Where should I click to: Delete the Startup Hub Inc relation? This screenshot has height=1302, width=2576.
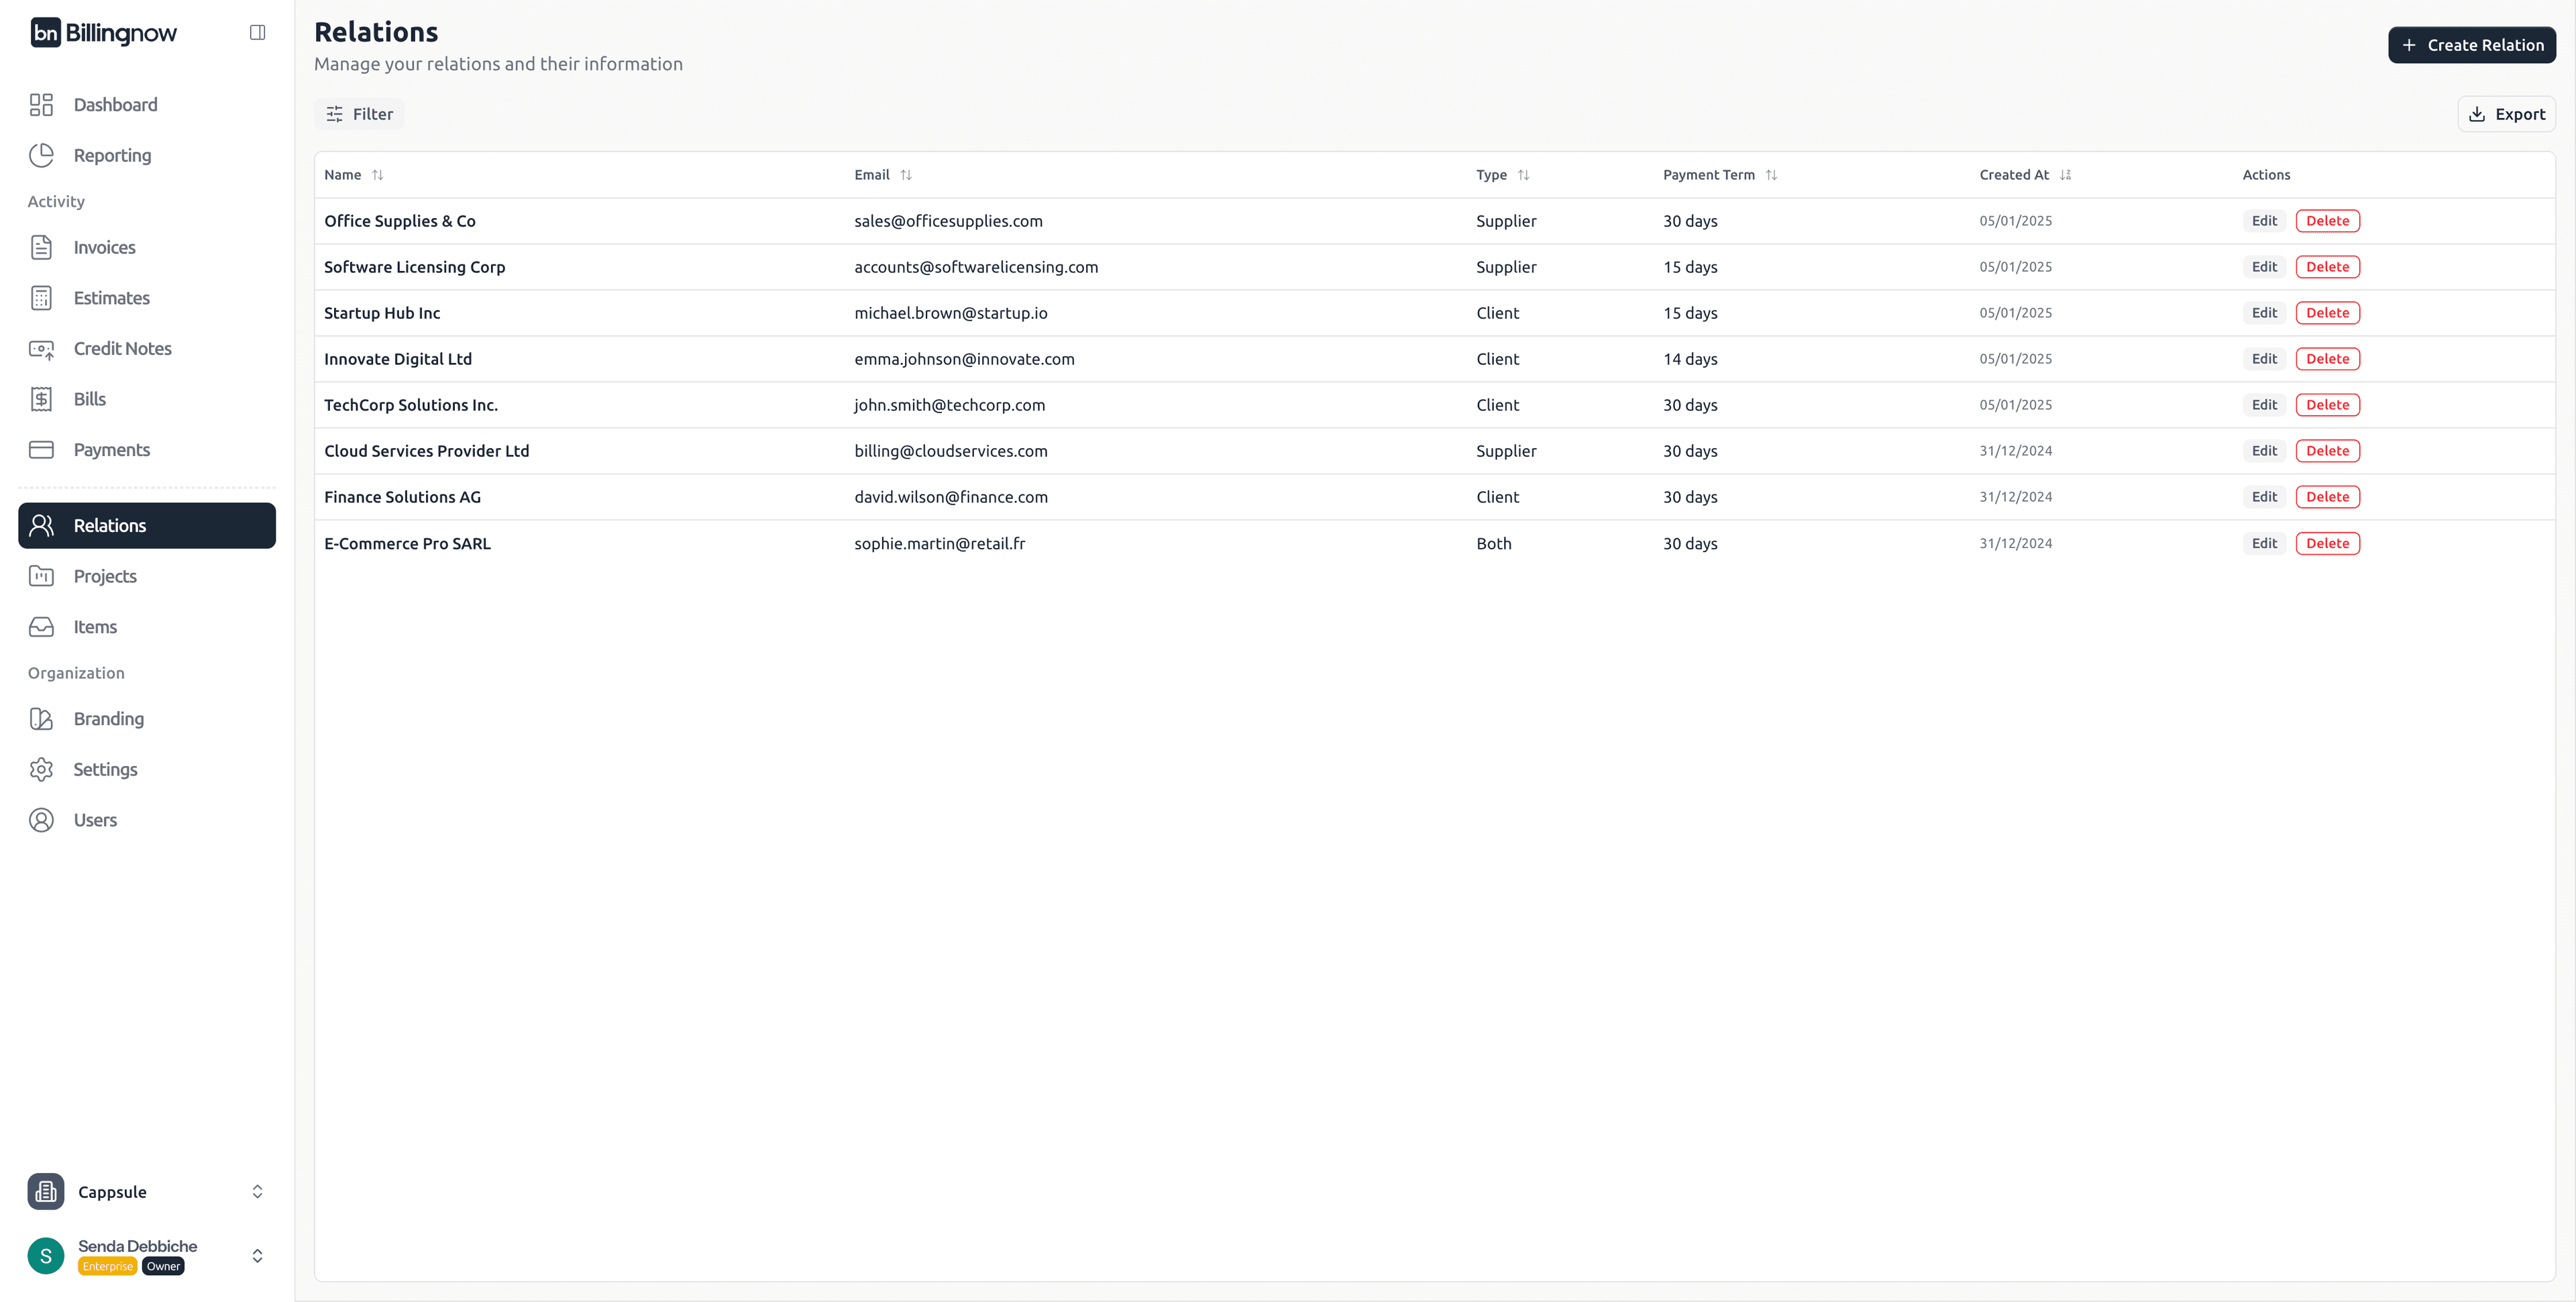[x=2327, y=313]
